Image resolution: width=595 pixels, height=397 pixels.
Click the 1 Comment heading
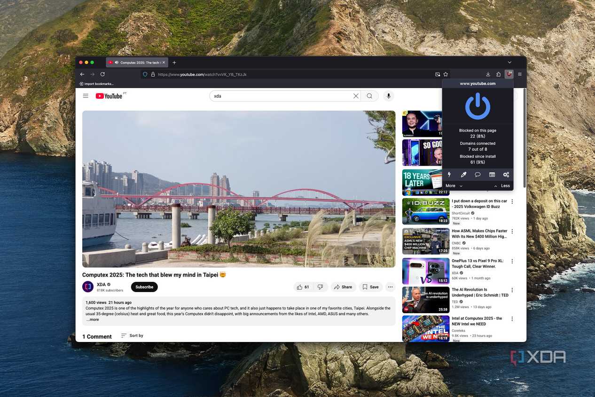coord(97,336)
